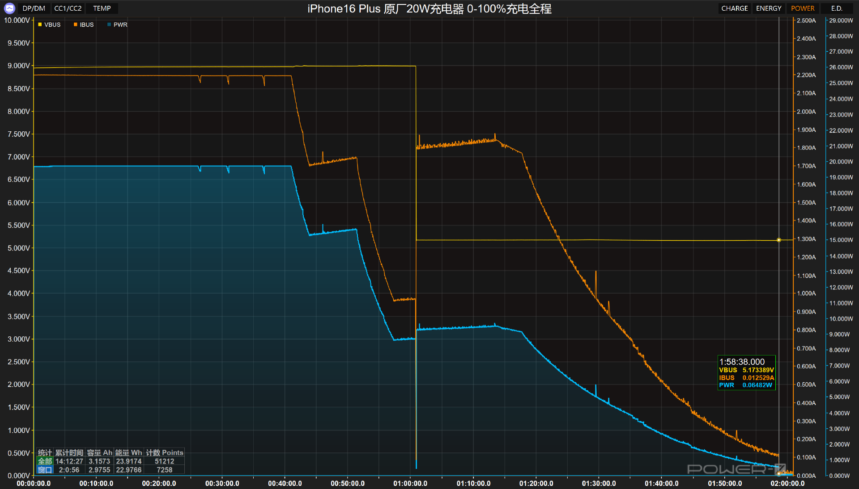Select the 窗口 statistics row label
859x489 pixels.
45,470
